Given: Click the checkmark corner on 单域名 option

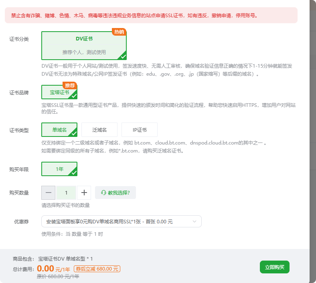Looking at the screenshot, I should click(x=74, y=133).
